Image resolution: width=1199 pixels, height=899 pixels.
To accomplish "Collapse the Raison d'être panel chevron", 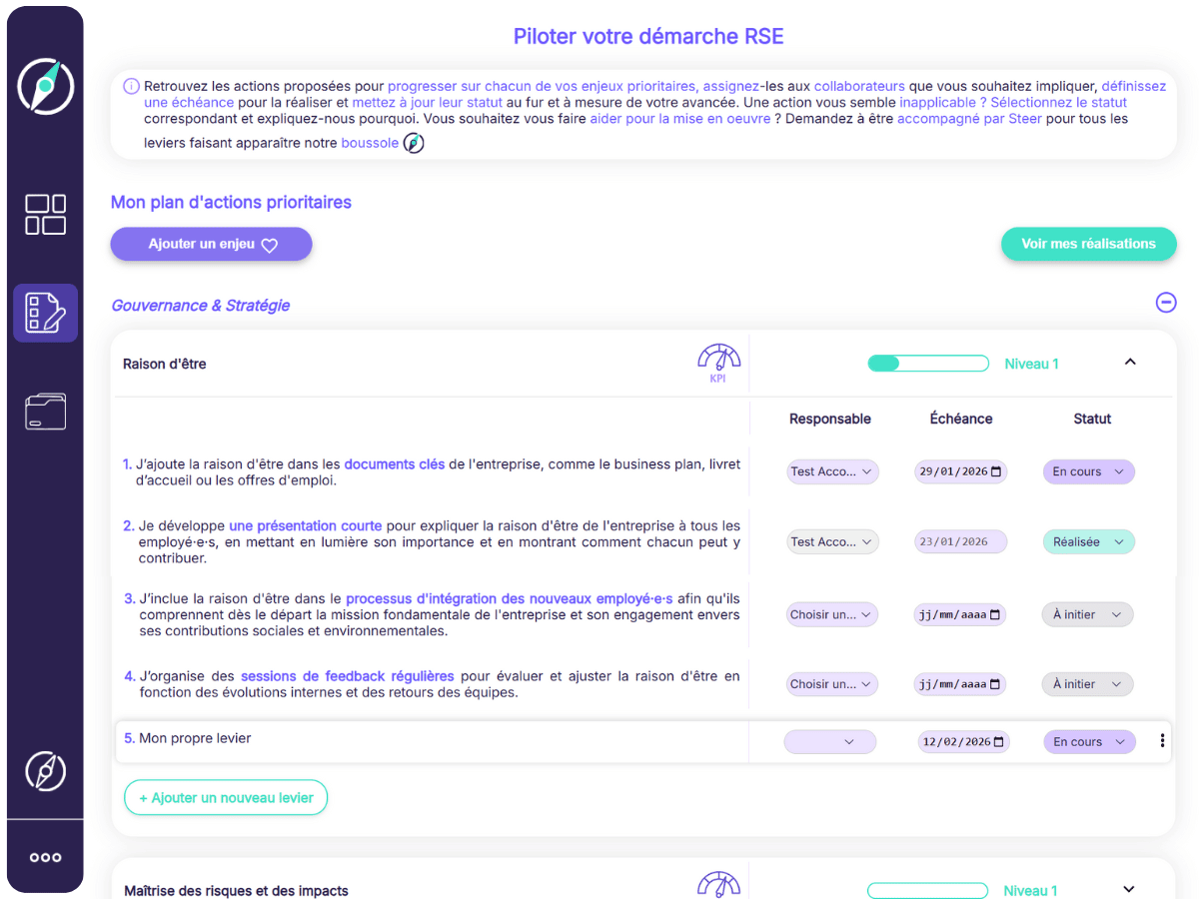I will pyautogui.click(x=1130, y=362).
